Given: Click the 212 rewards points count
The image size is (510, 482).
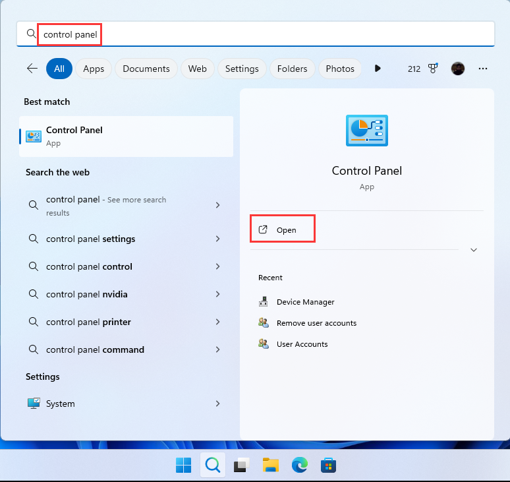Looking at the screenshot, I should pos(414,69).
